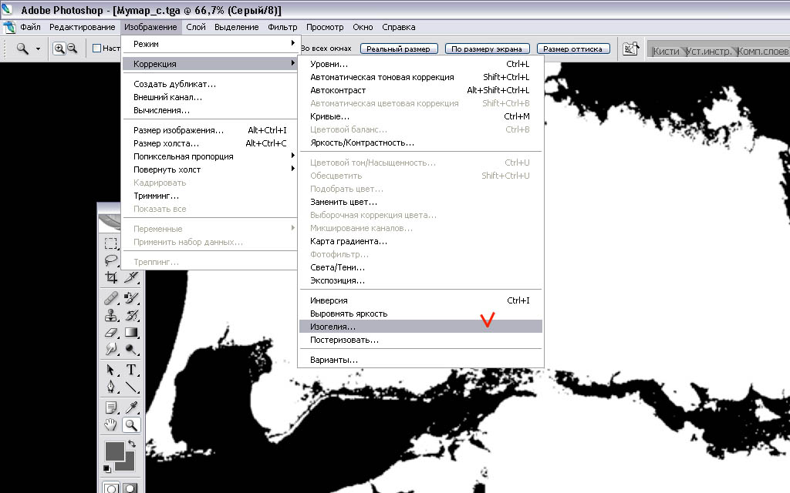
Task: Select the Line tool
Action: click(131, 387)
